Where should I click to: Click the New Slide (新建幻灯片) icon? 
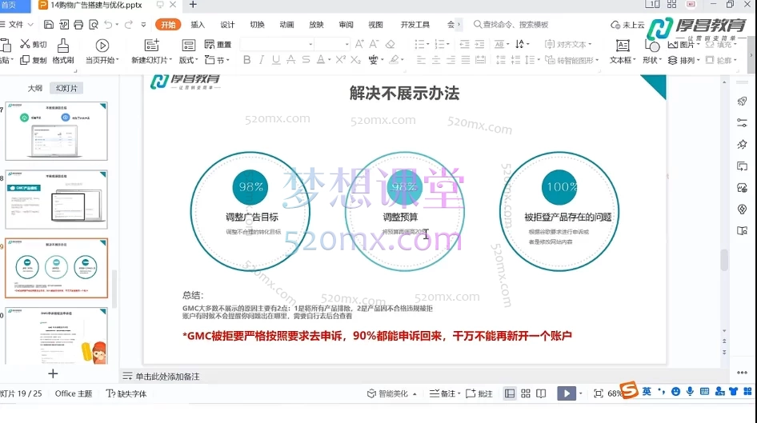(151, 46)
